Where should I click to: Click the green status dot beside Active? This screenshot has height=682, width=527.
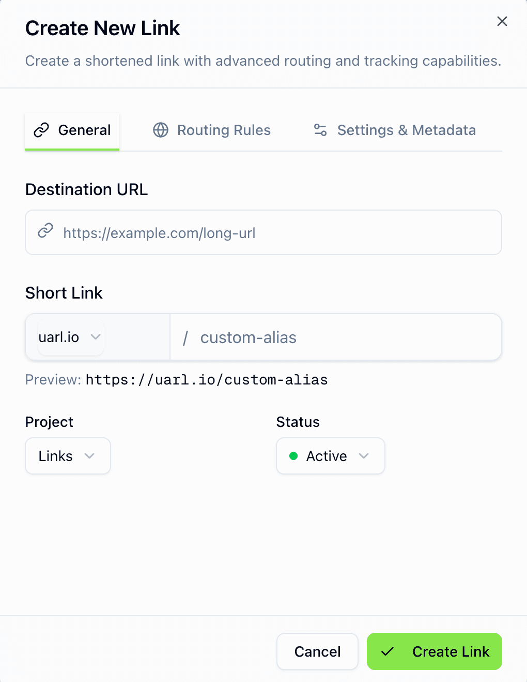click(x=293, y=456)
